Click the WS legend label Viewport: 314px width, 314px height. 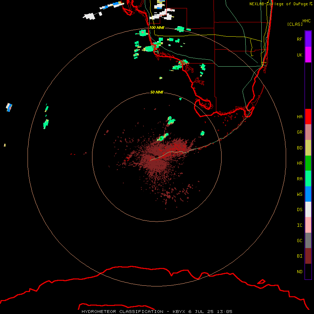pos(300,194)
